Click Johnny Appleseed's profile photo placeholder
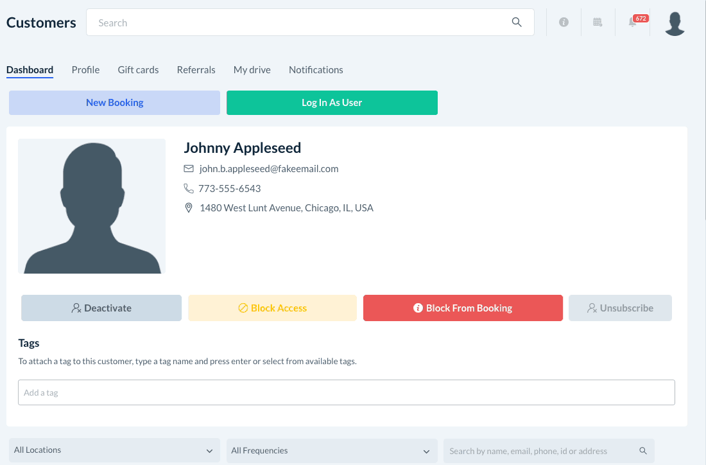The width and height of the screenshot is (706, 465). coord(92,206)
